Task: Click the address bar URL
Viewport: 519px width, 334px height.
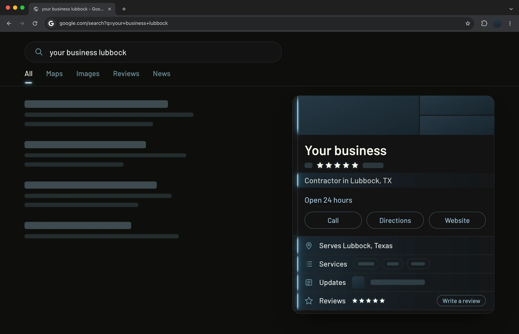Action: coord(114,23)
